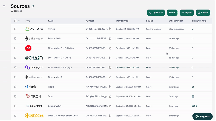Open the hamburger sidebar menu
Image resolution: width=216 pixels, height=121 pixels.
click(4, 6)
